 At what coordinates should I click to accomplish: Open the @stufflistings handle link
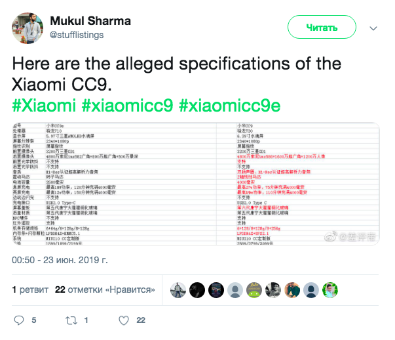click(77, 35)
